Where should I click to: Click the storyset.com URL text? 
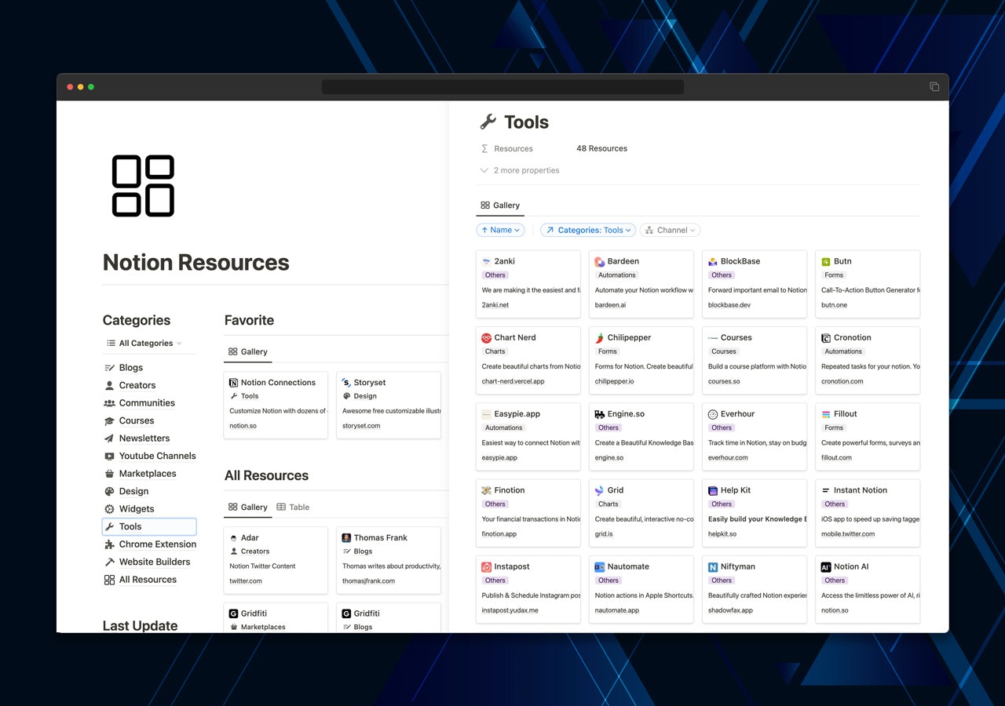coord(361,426)
